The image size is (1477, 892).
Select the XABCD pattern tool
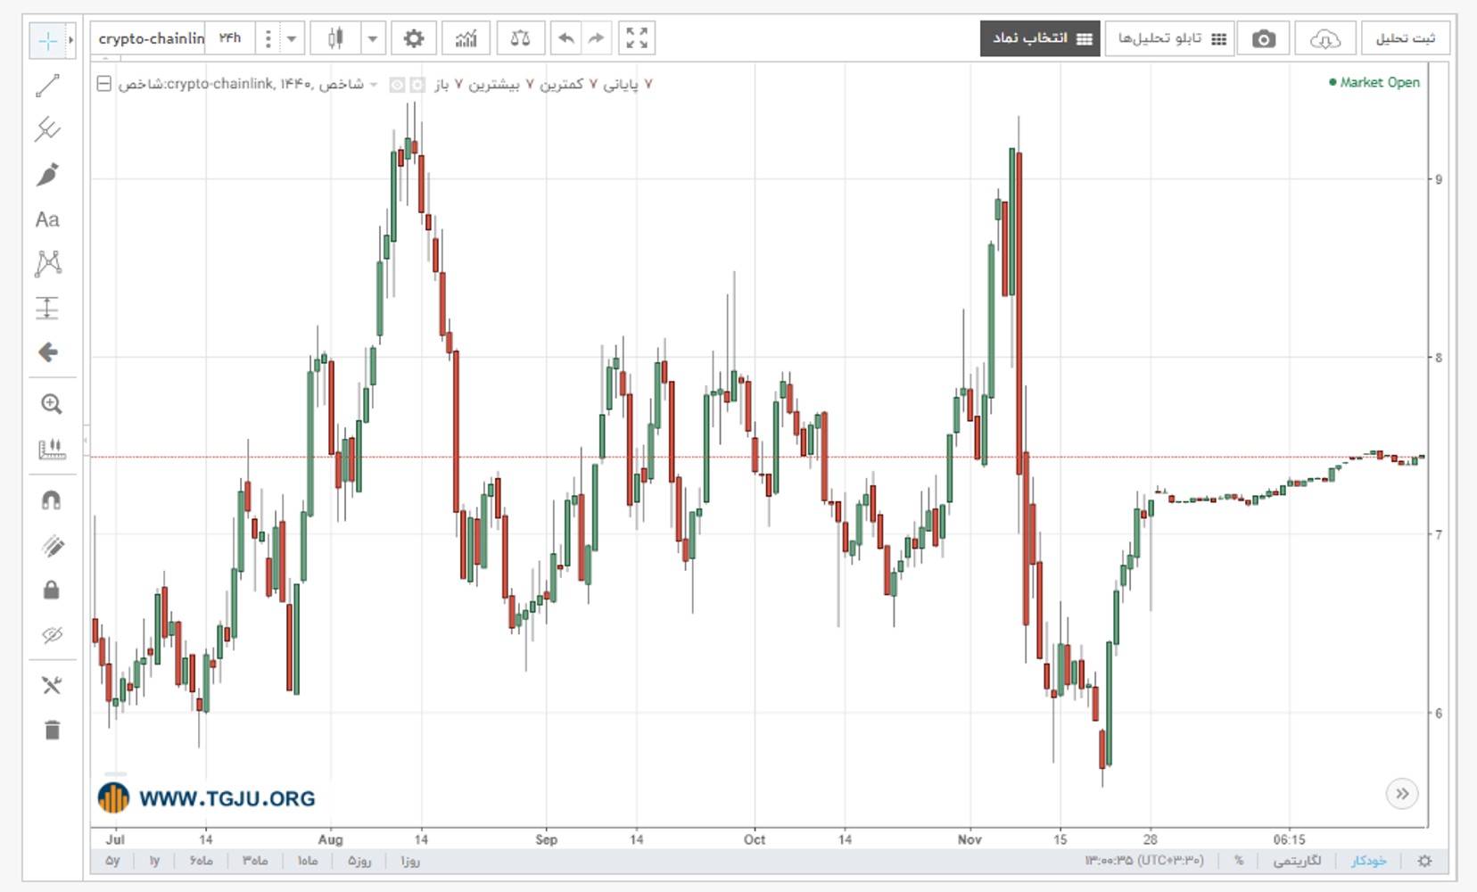(47, 263)
